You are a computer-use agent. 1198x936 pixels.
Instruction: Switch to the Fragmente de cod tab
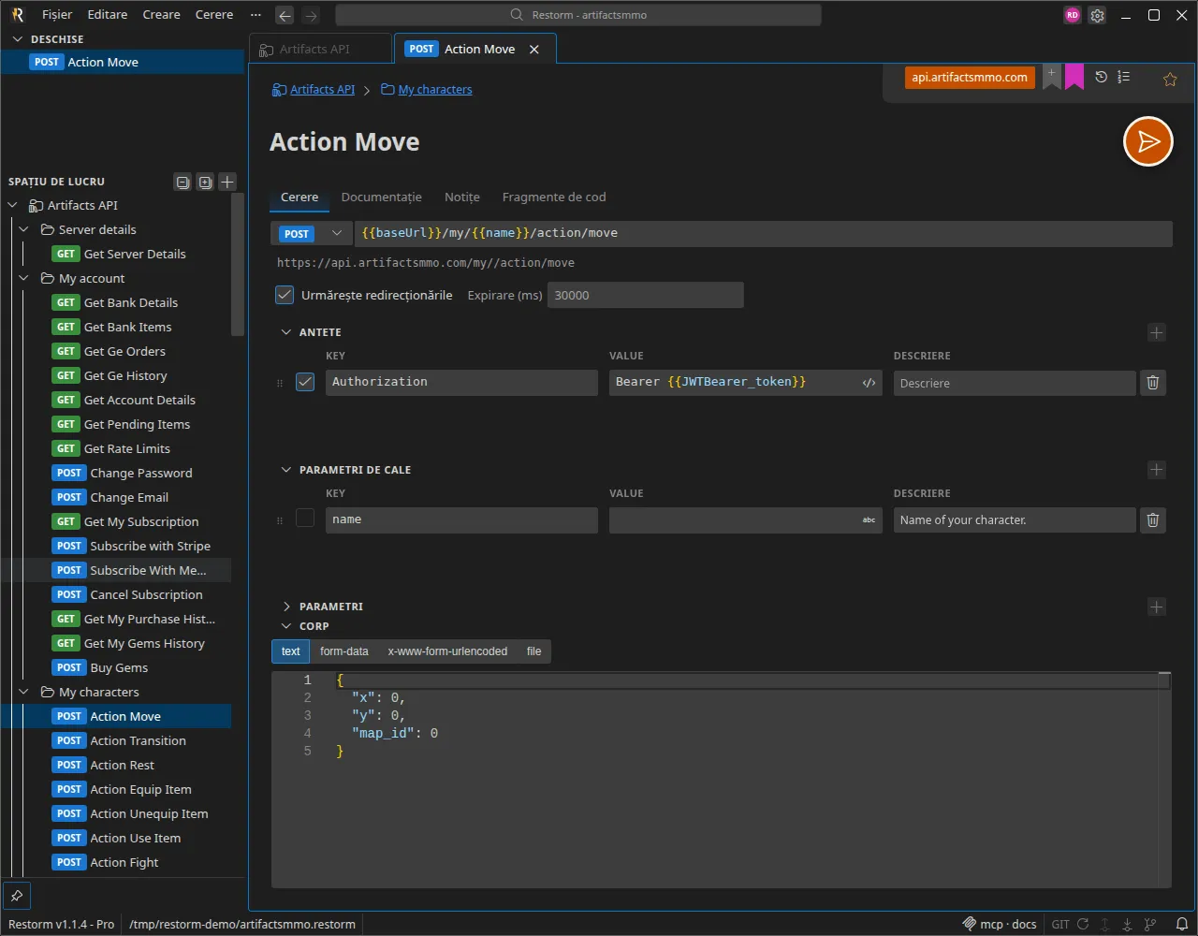tap(554, 197)
